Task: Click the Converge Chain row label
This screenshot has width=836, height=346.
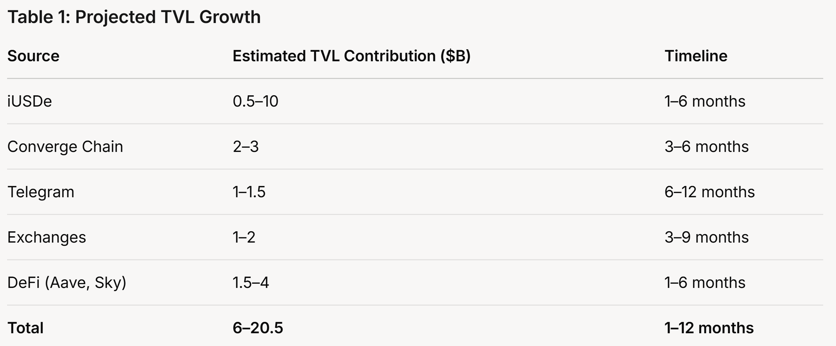Action: (x=65, y=147)
